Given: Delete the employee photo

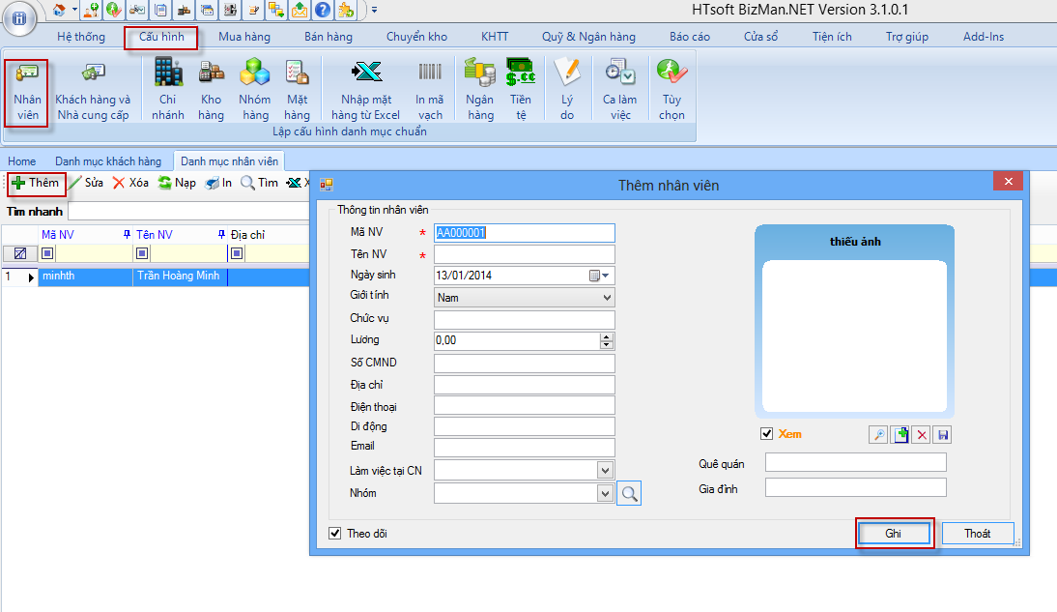Looking at the screenshot, I should click(x=921, y=434).
